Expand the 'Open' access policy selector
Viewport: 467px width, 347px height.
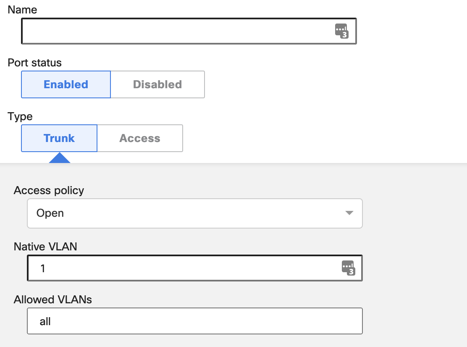(194, 213)
